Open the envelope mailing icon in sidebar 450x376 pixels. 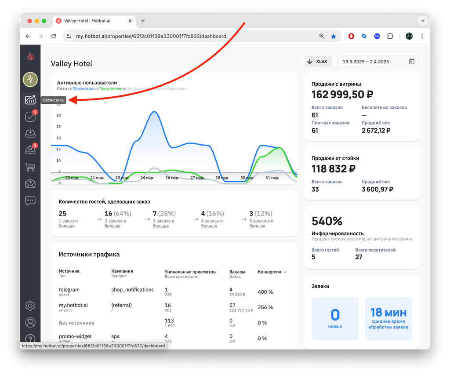coord(30,183)
